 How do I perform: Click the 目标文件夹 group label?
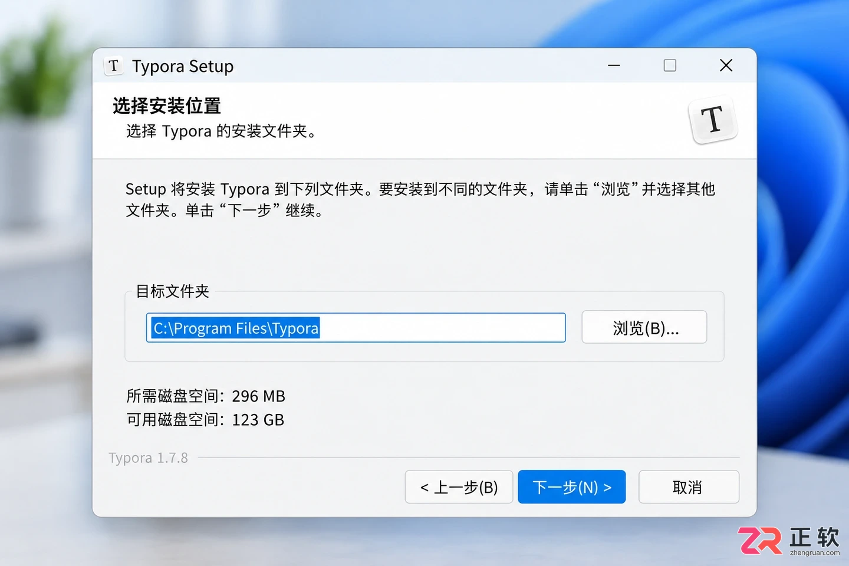173,291
